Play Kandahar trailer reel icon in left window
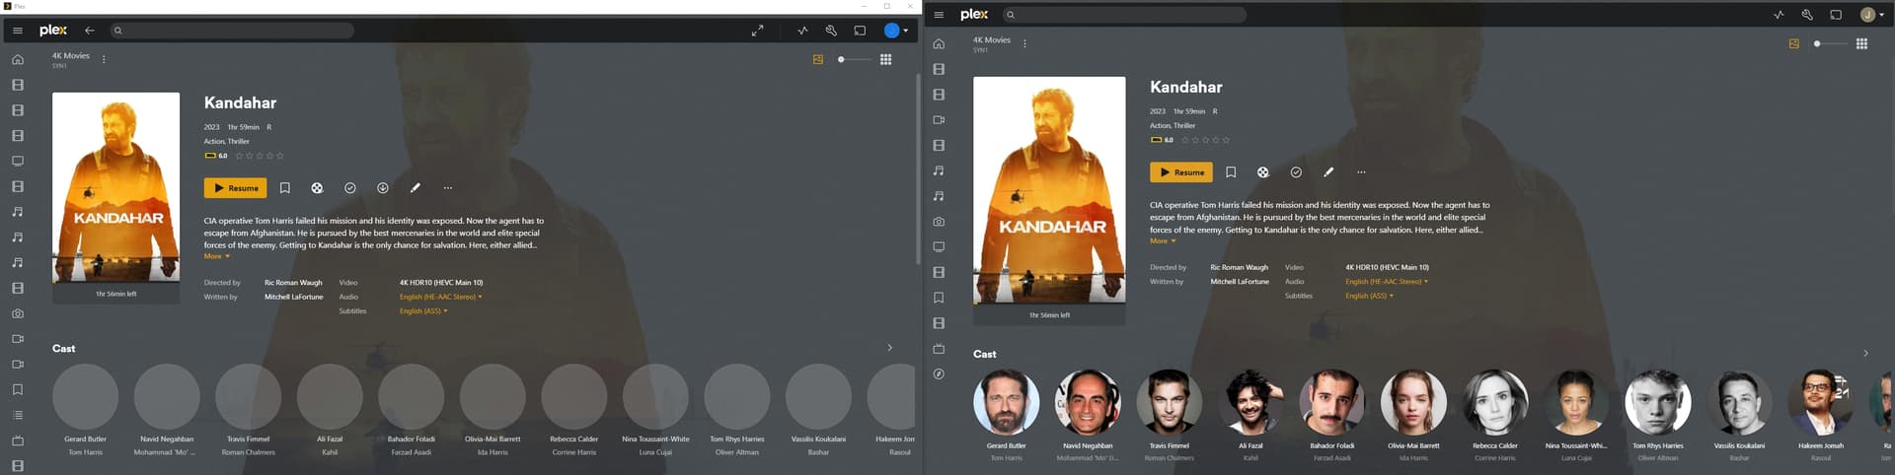The height and width of the screenshot is (475, 1895). tap(317, 187)
